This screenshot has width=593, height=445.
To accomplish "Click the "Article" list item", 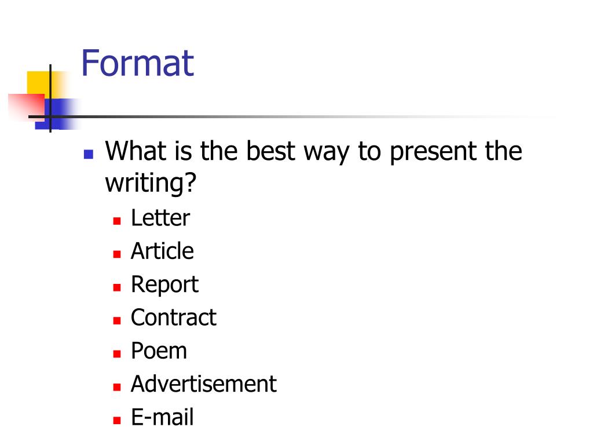I will (x=162, y=251).
